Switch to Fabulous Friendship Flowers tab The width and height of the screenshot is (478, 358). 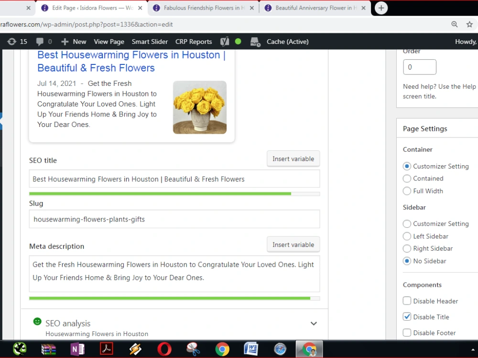tap(204, 8)
